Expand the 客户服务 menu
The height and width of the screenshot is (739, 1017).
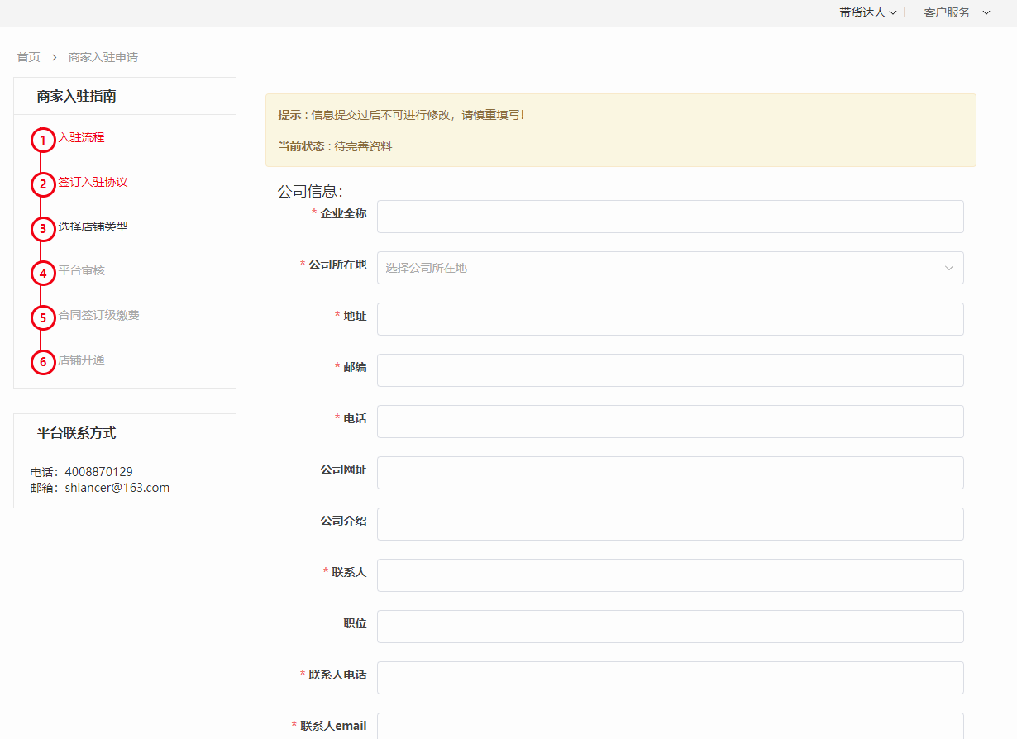(x=956, y=12)
